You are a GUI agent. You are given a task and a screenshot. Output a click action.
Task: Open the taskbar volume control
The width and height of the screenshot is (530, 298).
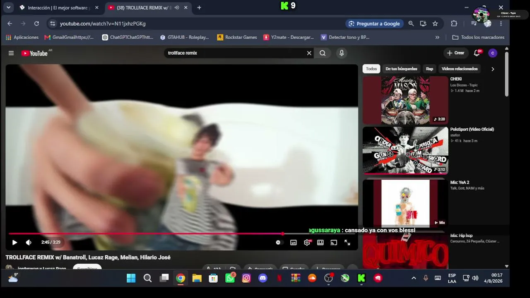tap(475, 278)
